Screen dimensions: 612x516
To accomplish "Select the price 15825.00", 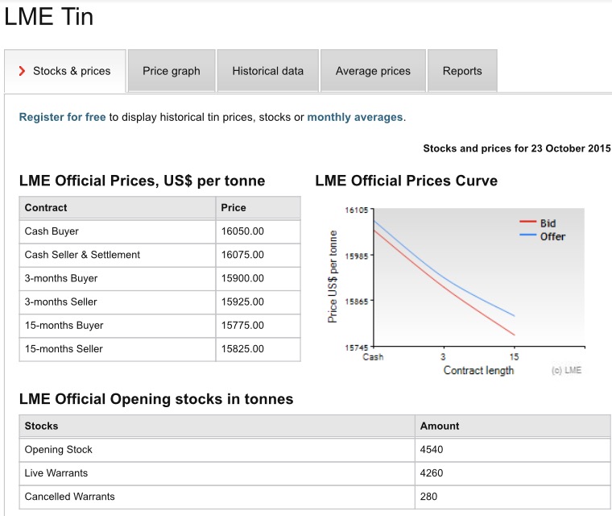I will [242, 348].
